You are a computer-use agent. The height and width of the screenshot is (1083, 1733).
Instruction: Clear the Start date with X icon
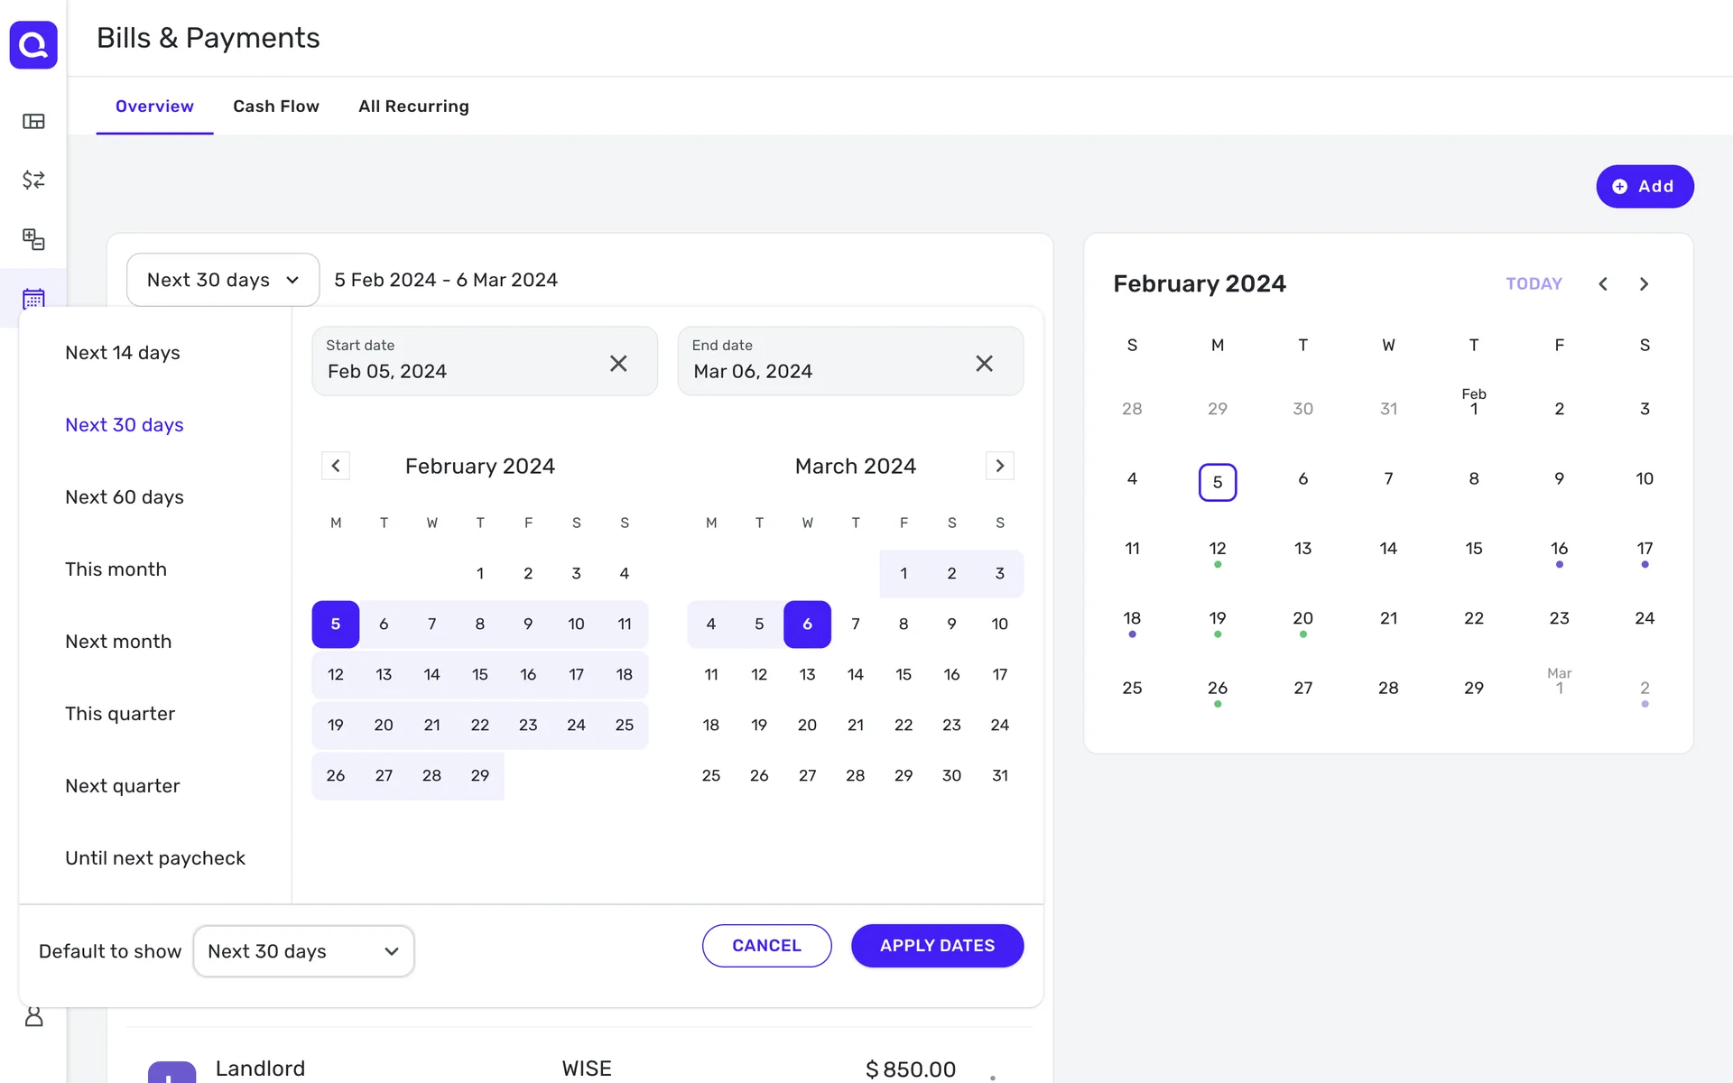(x=618, y=363)
